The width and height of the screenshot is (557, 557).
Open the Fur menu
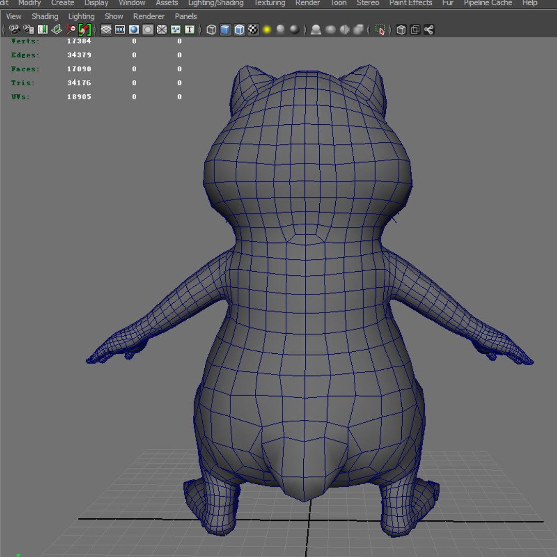[448, 3]
